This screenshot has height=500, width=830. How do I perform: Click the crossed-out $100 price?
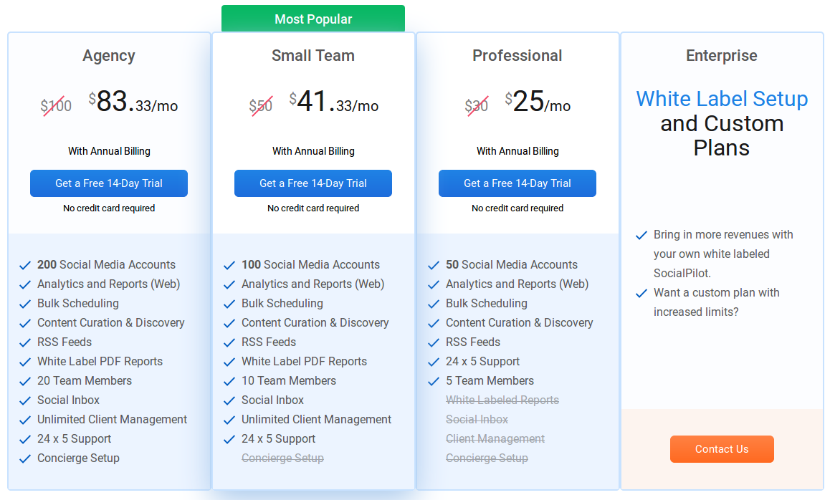pos(57,105)
